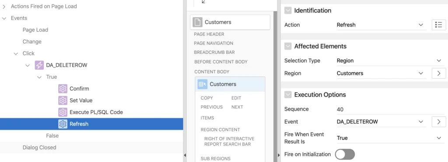Click RIGHT OF INTERACTIVE REPORT SEARCH BAR slot

pyautogui.click(x=229, y=141)
